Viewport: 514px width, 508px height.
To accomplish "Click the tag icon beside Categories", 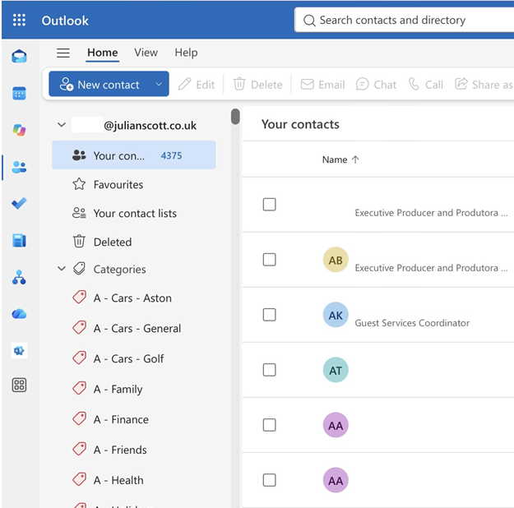I will tap(79, 269).
